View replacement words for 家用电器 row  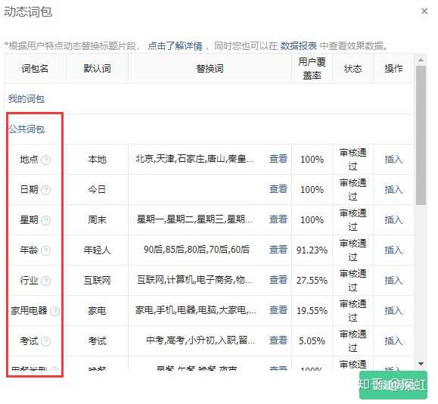[x=278, y=309]
